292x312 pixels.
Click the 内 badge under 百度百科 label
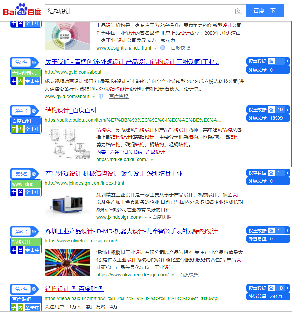click(20, 129)
